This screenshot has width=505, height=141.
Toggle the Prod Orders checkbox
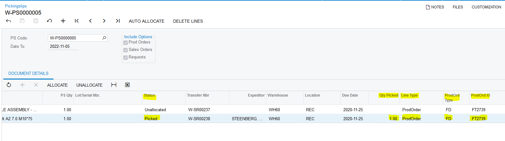[x=126, y=43]
